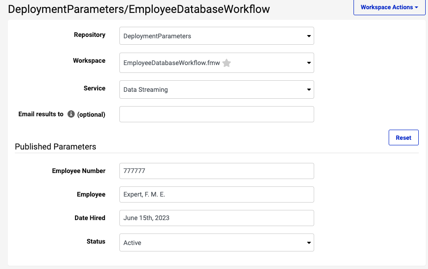Click the Published Parameters section heading
The height and width of the screenshot is (269, 428).
click(56, 147)
